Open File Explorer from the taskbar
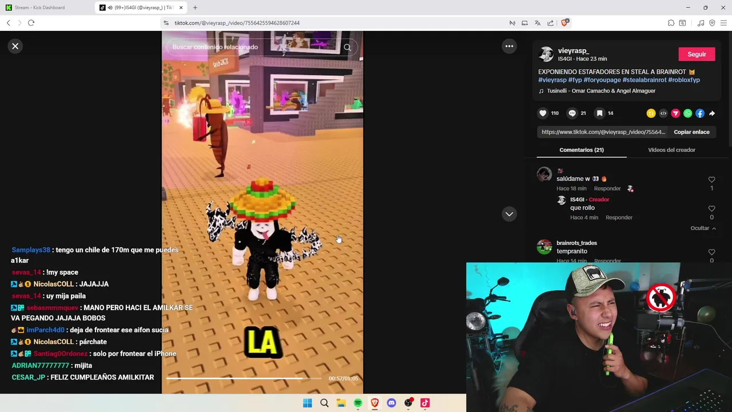Image resolution: width=732 pixels, height=412 pixels. point(341,403)
